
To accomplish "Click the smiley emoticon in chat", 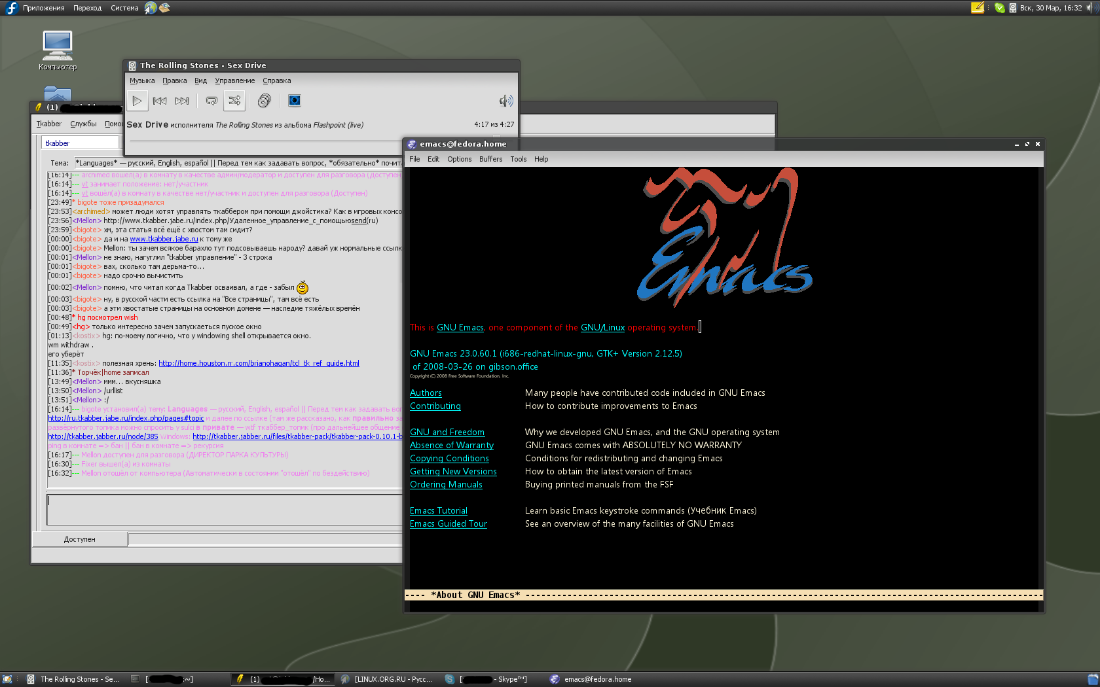I will pos(302,287).
